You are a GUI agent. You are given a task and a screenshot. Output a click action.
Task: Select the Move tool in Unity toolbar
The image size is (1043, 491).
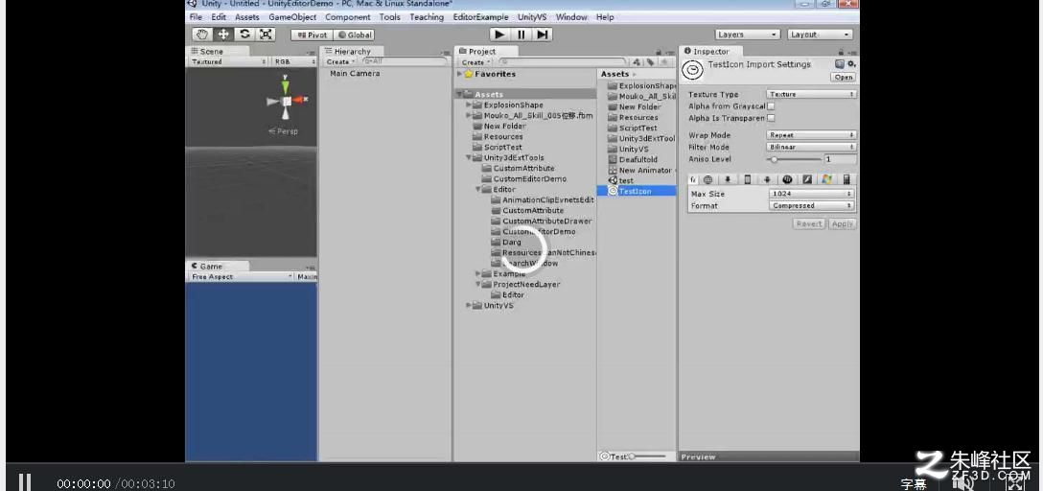pyautogui.click(x=223, y=35)
